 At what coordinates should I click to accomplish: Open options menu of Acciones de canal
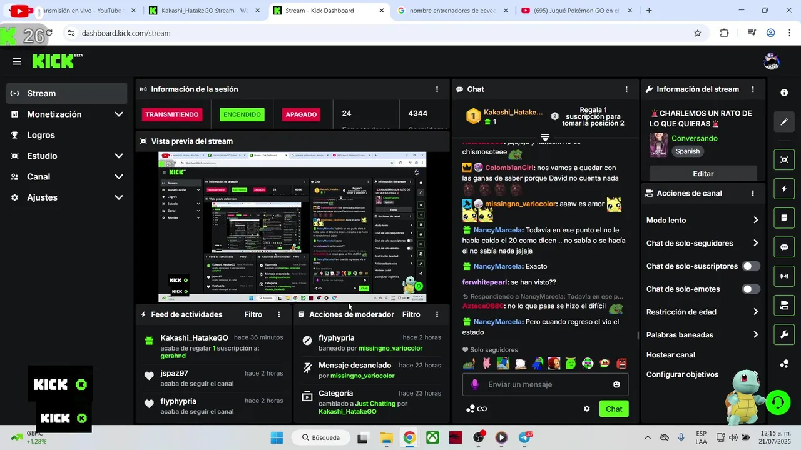click(753, 194)
